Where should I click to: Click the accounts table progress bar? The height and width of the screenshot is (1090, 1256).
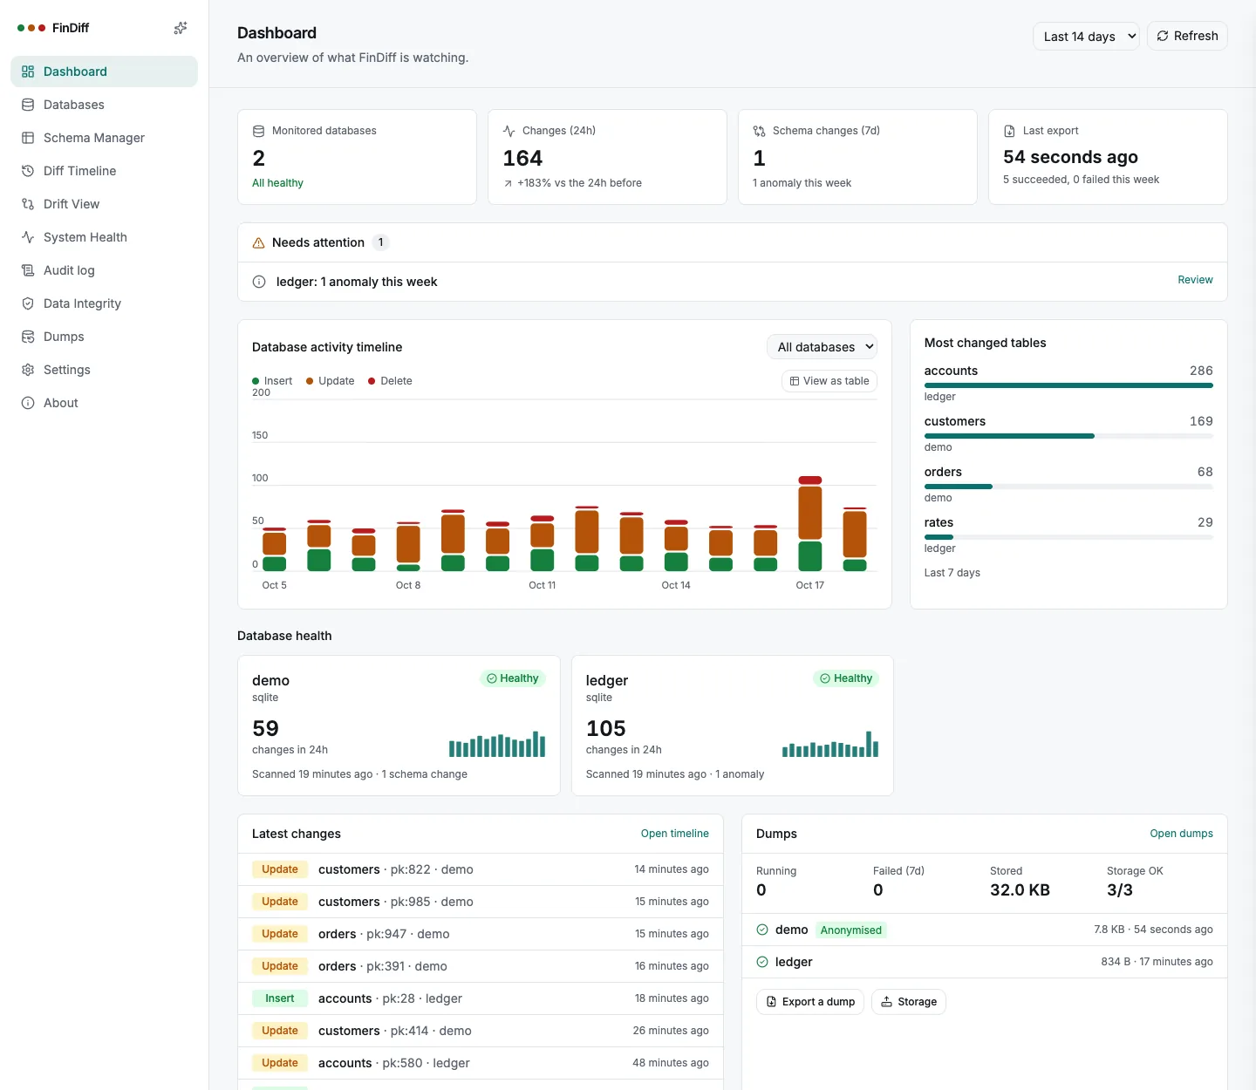(1068, 385)
